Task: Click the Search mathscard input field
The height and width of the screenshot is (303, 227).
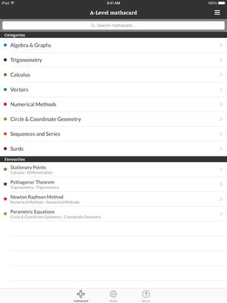Action: (x=113, y=25)
